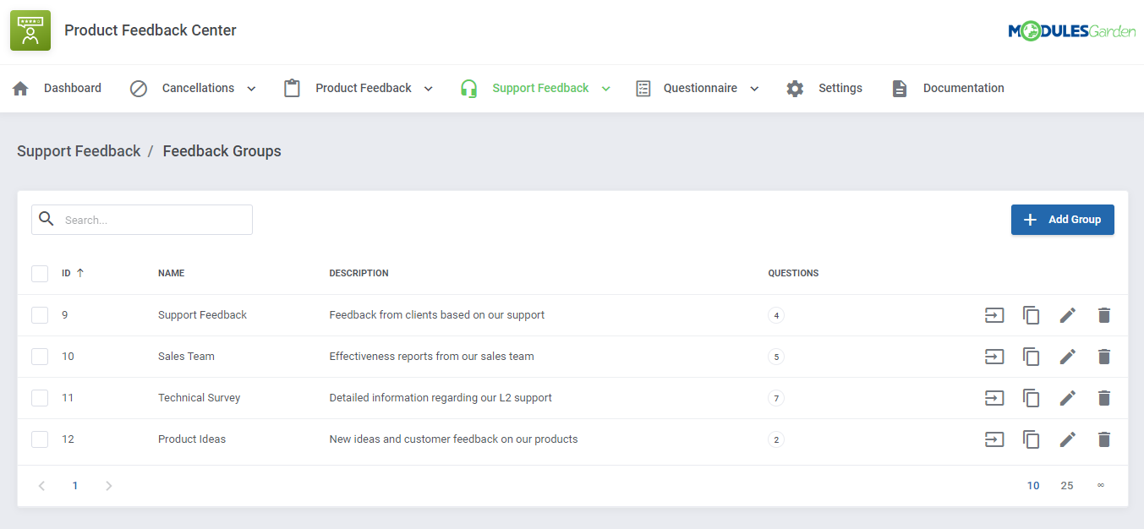Image resolution: width=1144 pixels, height=529 pixels.
Task: Duplicate the Sales Team feedback group
Action: coord(1032,356)
